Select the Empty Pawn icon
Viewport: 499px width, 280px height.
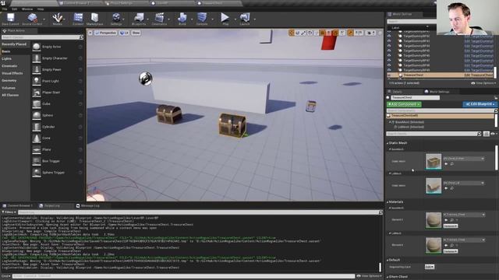point(37,69)
